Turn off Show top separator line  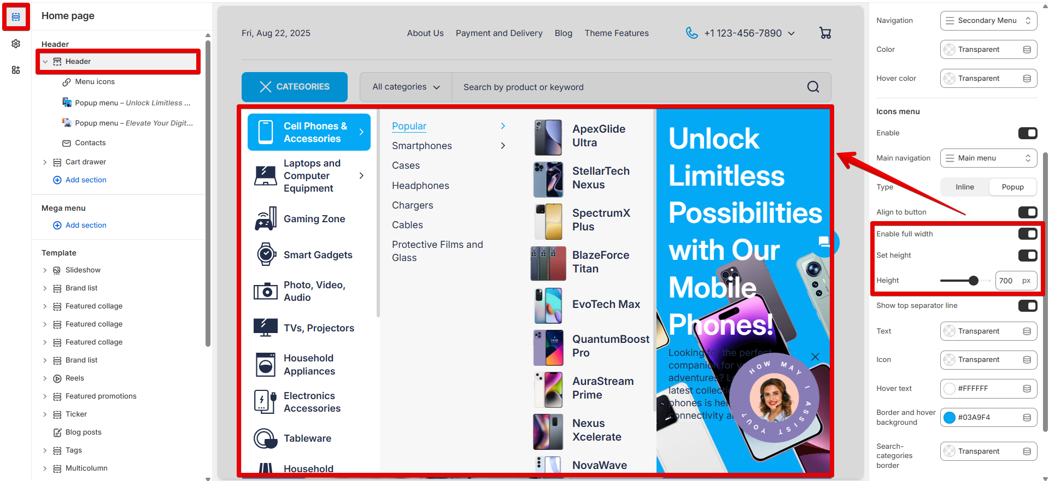[1027, 306]
